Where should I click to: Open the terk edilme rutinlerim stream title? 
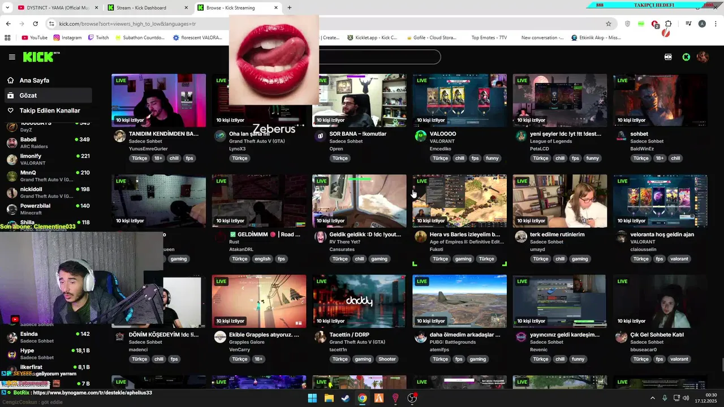tap(557, 235)
